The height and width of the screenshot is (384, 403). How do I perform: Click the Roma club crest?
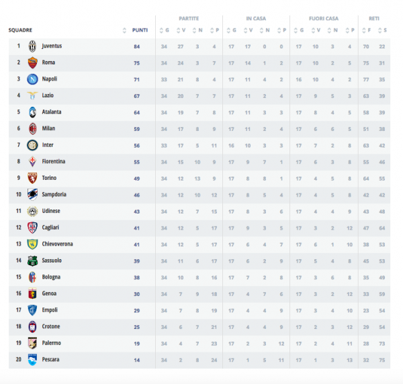tap(32, 62)
